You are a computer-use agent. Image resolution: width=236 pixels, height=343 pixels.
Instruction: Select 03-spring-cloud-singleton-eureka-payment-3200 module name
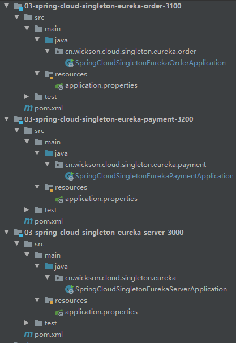(109, 119)
